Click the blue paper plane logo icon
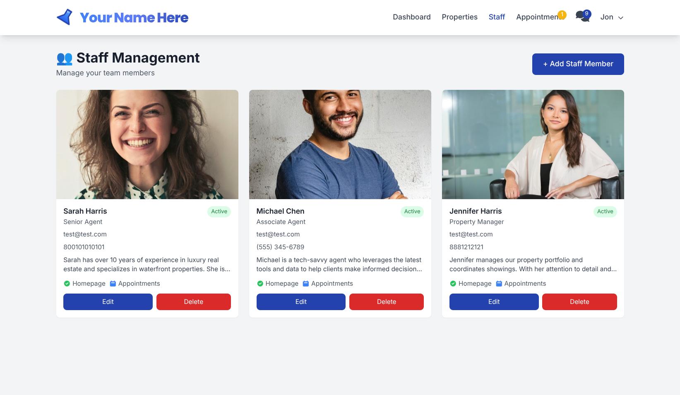Viewport: 680px width, 395px height. coord(65,17)
